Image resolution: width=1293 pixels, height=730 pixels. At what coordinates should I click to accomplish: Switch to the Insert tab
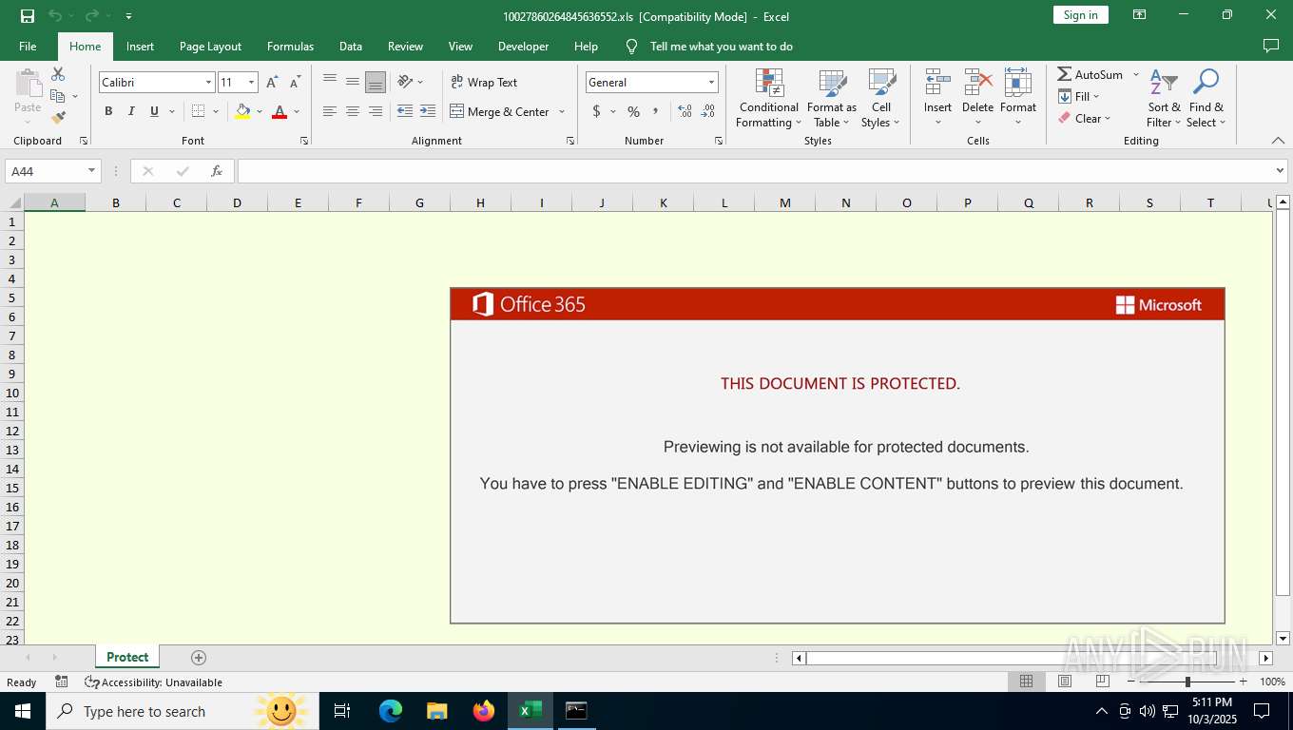click(x=140, y=46)
